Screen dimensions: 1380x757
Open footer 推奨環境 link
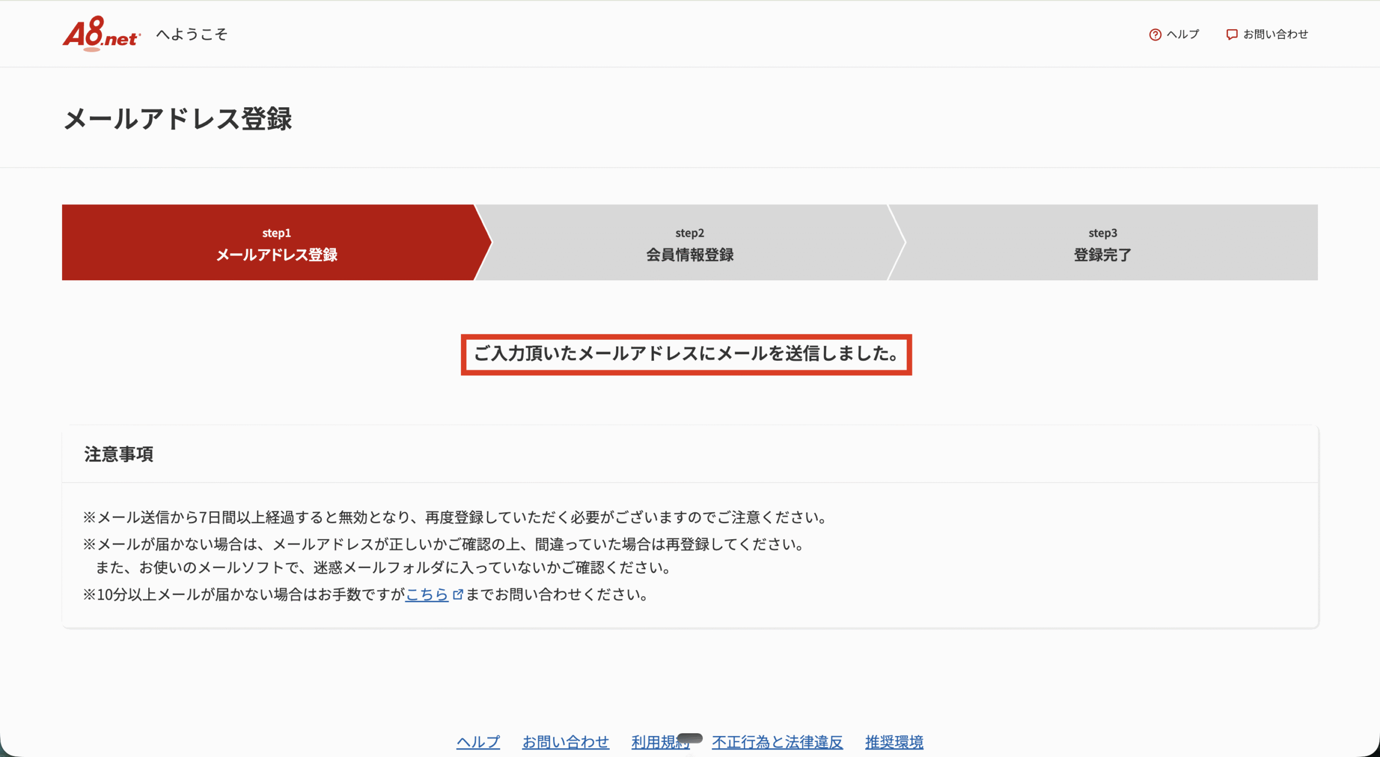pyautogui.click(x=894, y=742)
